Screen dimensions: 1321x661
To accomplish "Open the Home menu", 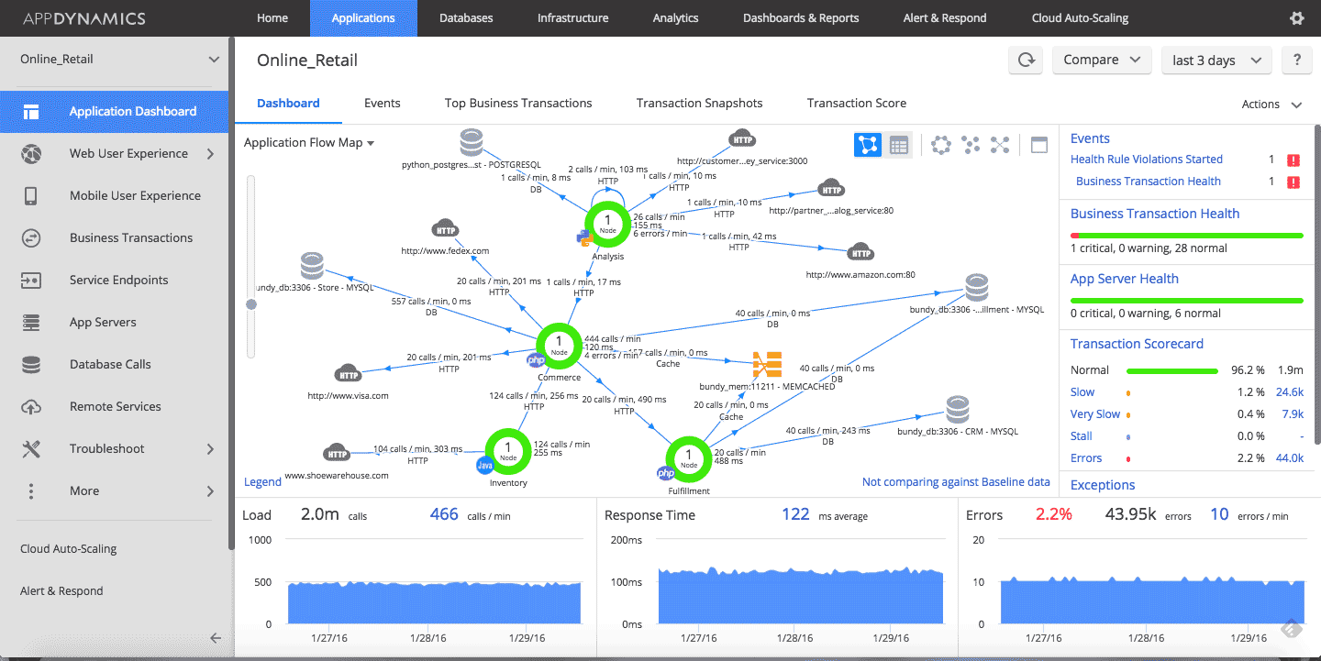I will click(x=272, y=18).
